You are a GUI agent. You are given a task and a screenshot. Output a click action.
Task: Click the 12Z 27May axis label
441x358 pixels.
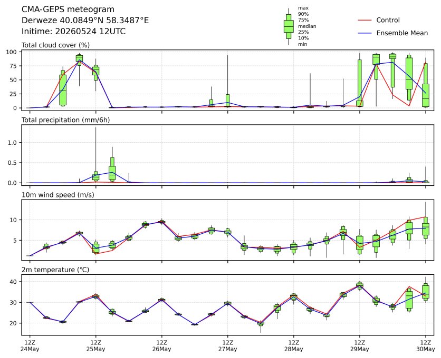(x=227, y=346)
